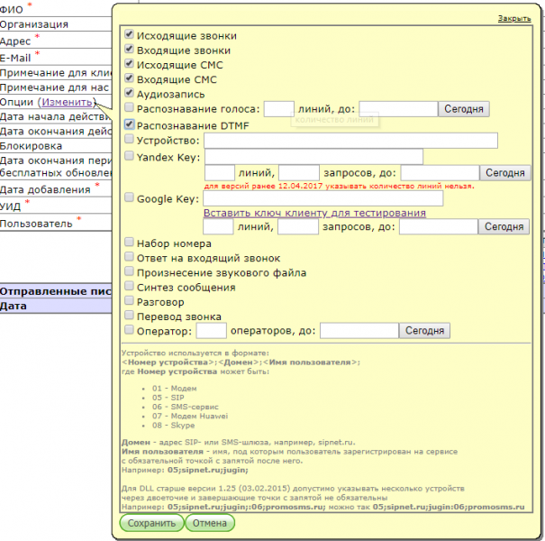
Task: Focus the операторов count field
Action: (212, 331)
